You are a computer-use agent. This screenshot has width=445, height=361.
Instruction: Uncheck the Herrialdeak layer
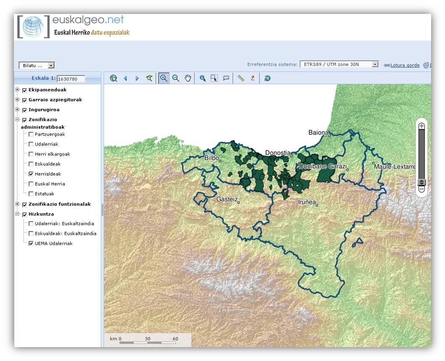point(31,174)
